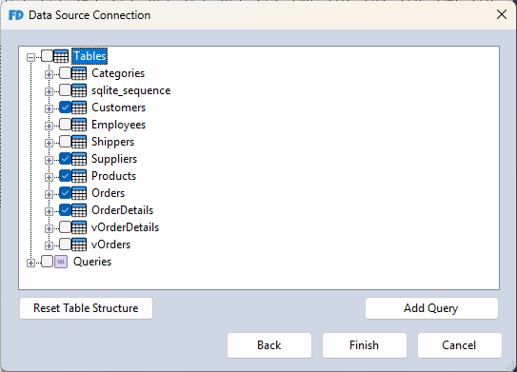Check the vOrders checkbox
The height and width of the screenshot is (372, 517).
point(65,245)
